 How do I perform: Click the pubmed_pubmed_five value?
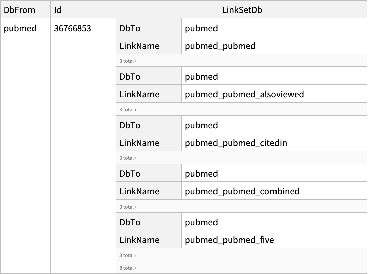(x=229, y=240)
